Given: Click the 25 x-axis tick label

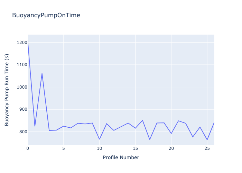Looking at the screenshot, I should [x=207, y=148].
